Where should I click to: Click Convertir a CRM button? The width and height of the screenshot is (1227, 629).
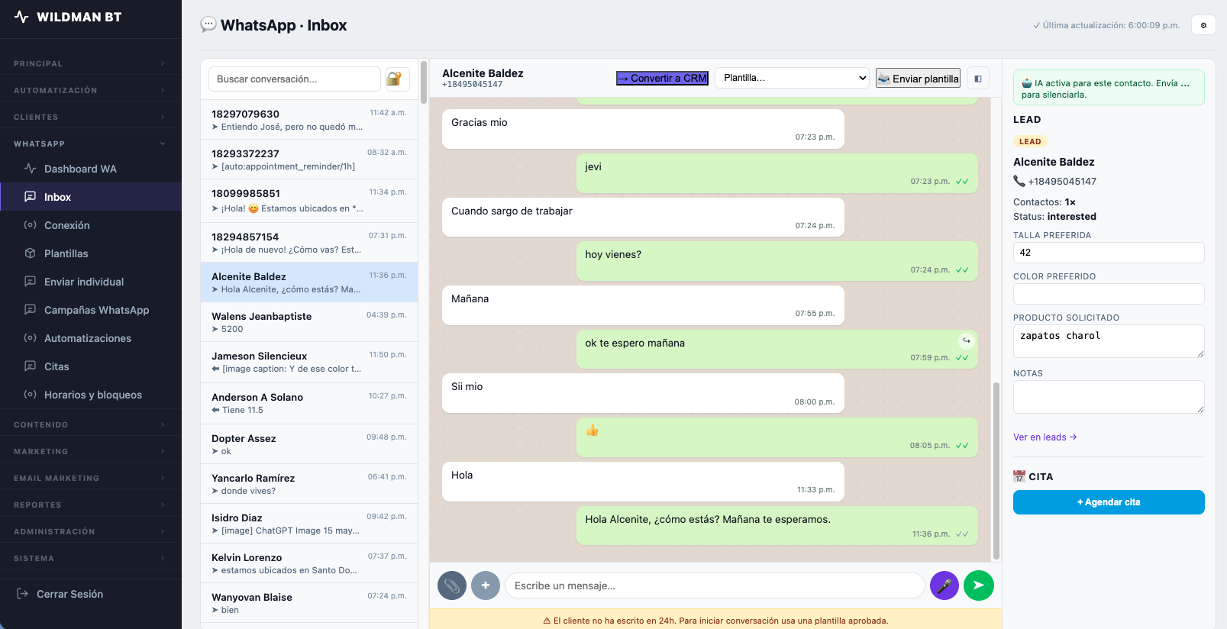click(x=663, y=78)
